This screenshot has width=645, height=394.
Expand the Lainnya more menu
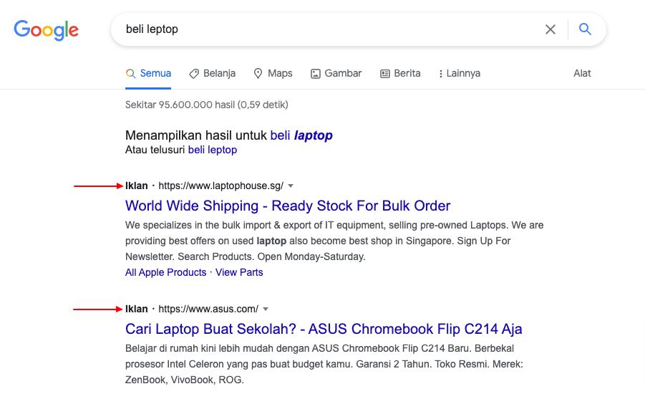click(x=459, y=73)
